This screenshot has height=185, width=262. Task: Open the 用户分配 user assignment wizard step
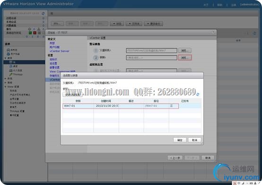click(55, 47)
